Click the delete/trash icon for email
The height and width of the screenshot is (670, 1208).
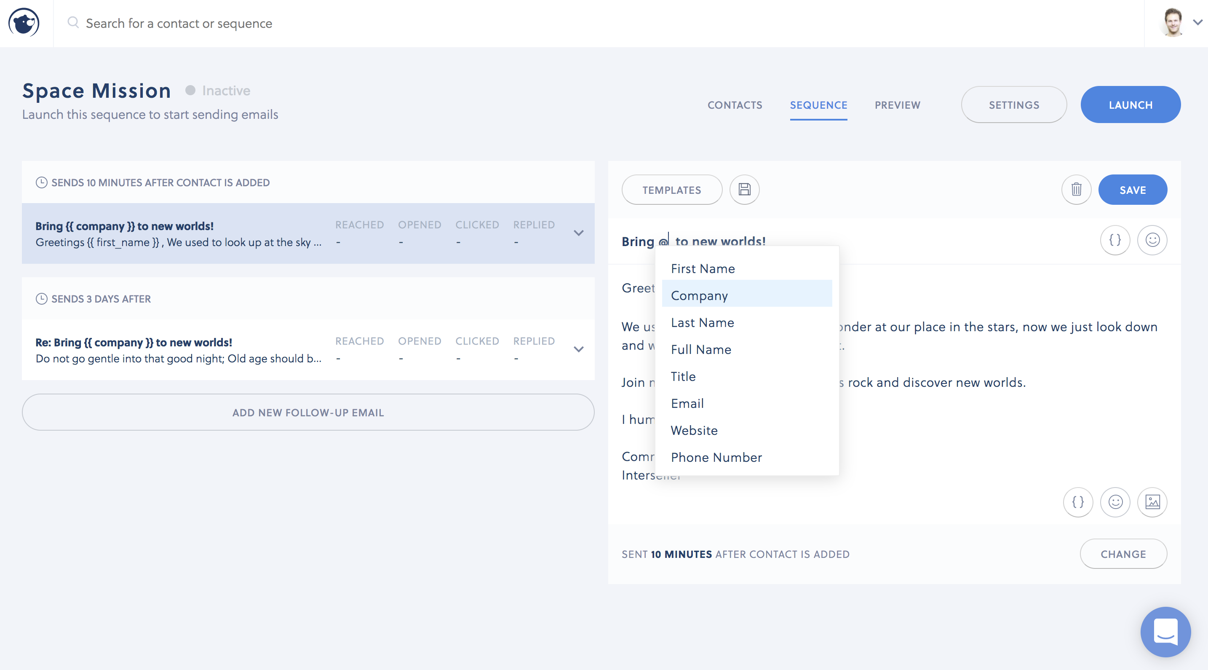[x=1077, y=190]
